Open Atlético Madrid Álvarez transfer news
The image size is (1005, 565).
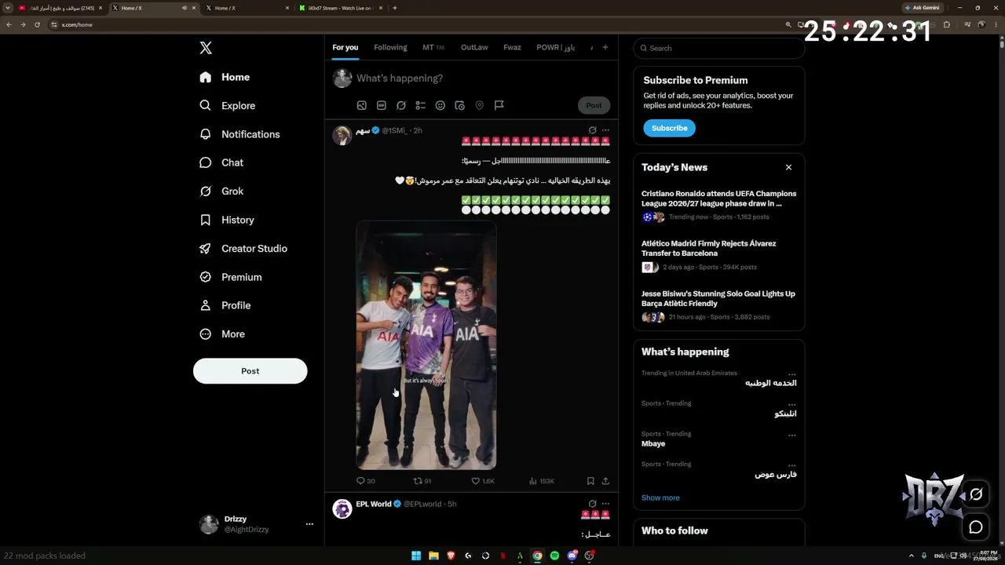coord(719,257)
